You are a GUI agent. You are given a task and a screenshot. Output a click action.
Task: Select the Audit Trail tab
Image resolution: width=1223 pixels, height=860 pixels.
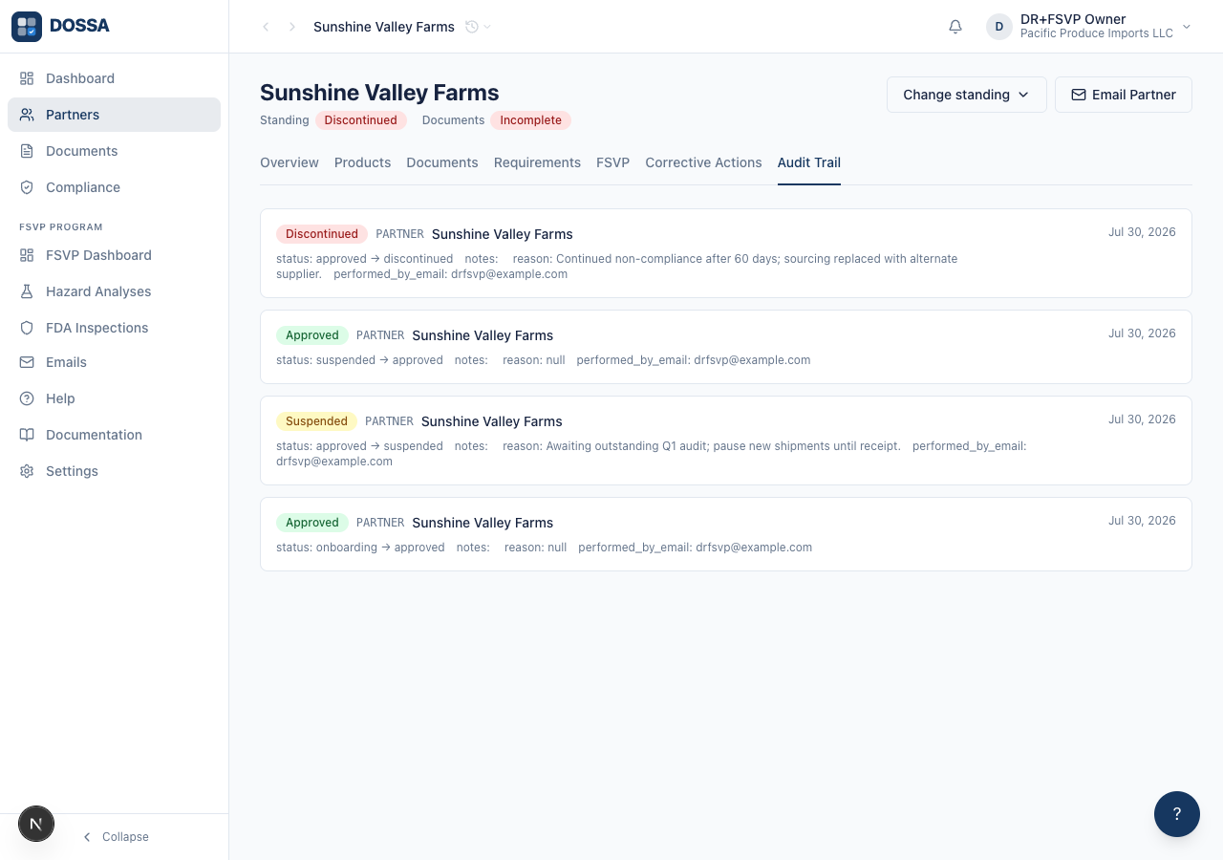click(809, 162)
